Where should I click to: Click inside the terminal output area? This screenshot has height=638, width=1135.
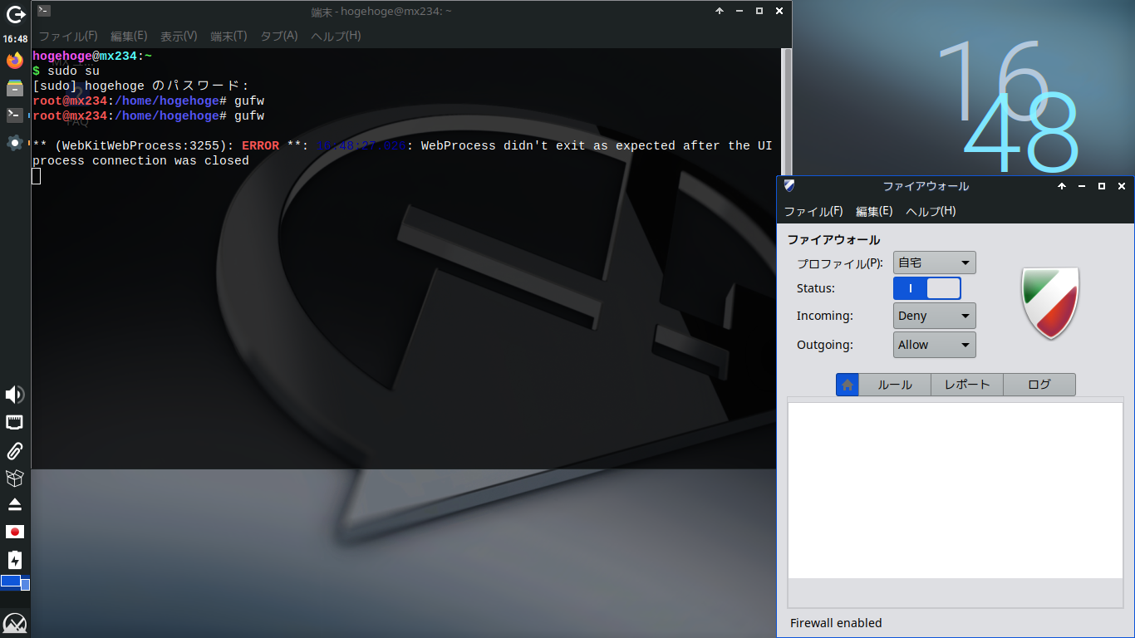click(374, 249)
